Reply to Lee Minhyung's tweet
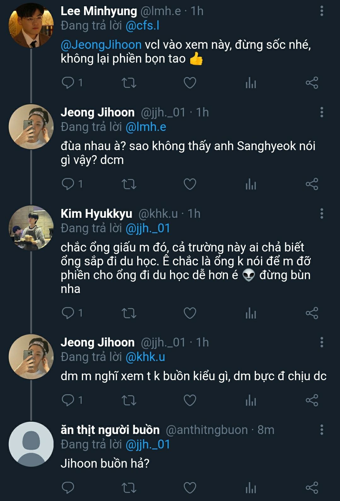This screenshot has width=340, height=501. tap(68, 83)
